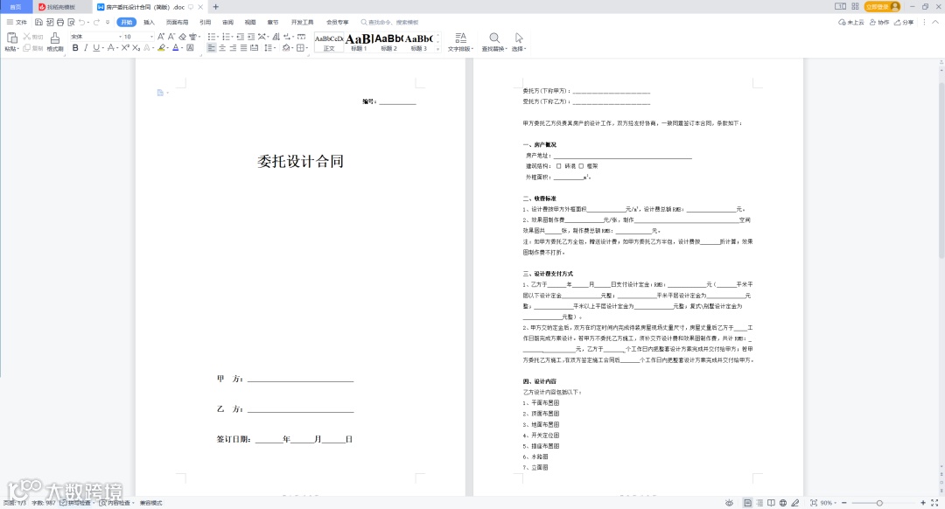Viewport: 945px width, 509px height.
Task: Toggle align left paragraph button
Action: [x=212, y=47]
